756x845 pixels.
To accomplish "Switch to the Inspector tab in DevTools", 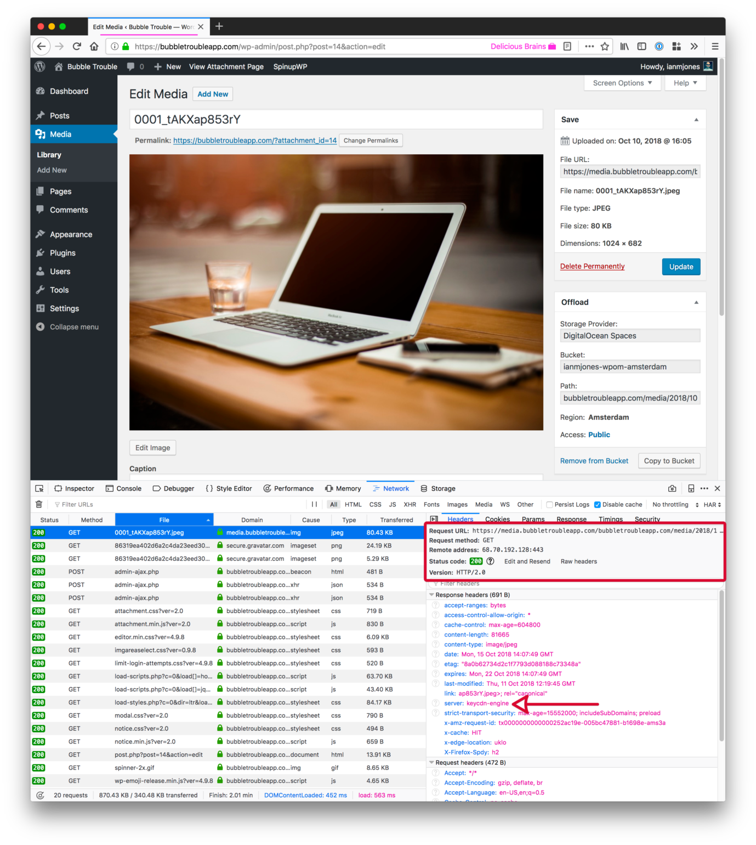I will tap(74, 488).
